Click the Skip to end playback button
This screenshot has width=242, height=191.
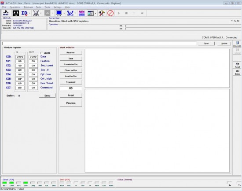click(x=142, y=13)
